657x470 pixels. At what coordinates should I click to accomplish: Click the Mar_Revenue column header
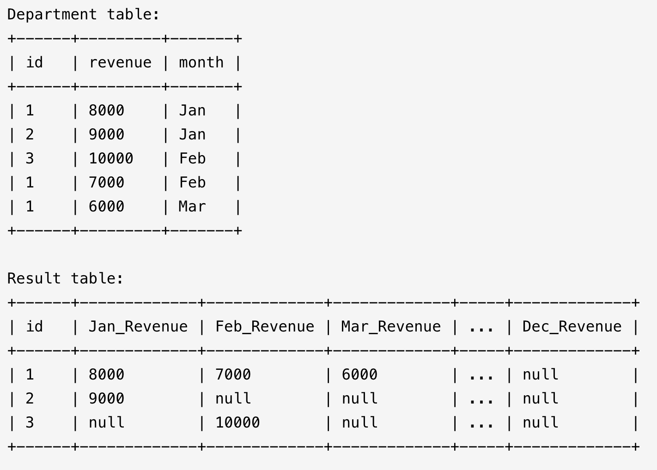[391, 326]
